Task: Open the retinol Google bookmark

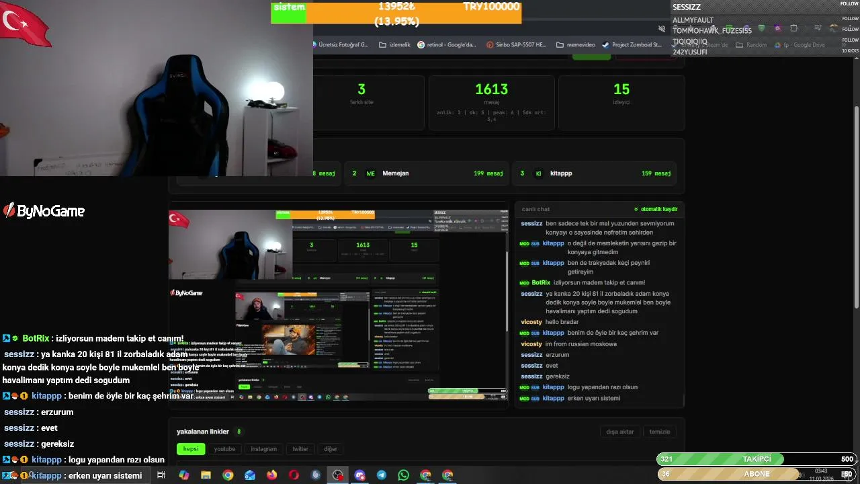Action: pyautogui.click(x=447, y=45)
